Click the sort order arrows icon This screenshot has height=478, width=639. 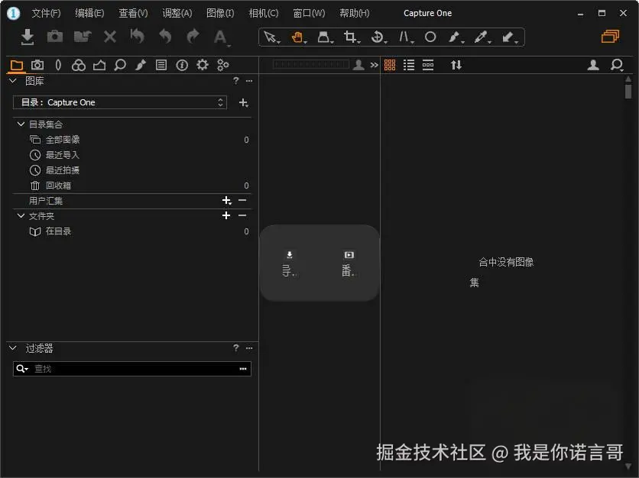pos(456,65)
